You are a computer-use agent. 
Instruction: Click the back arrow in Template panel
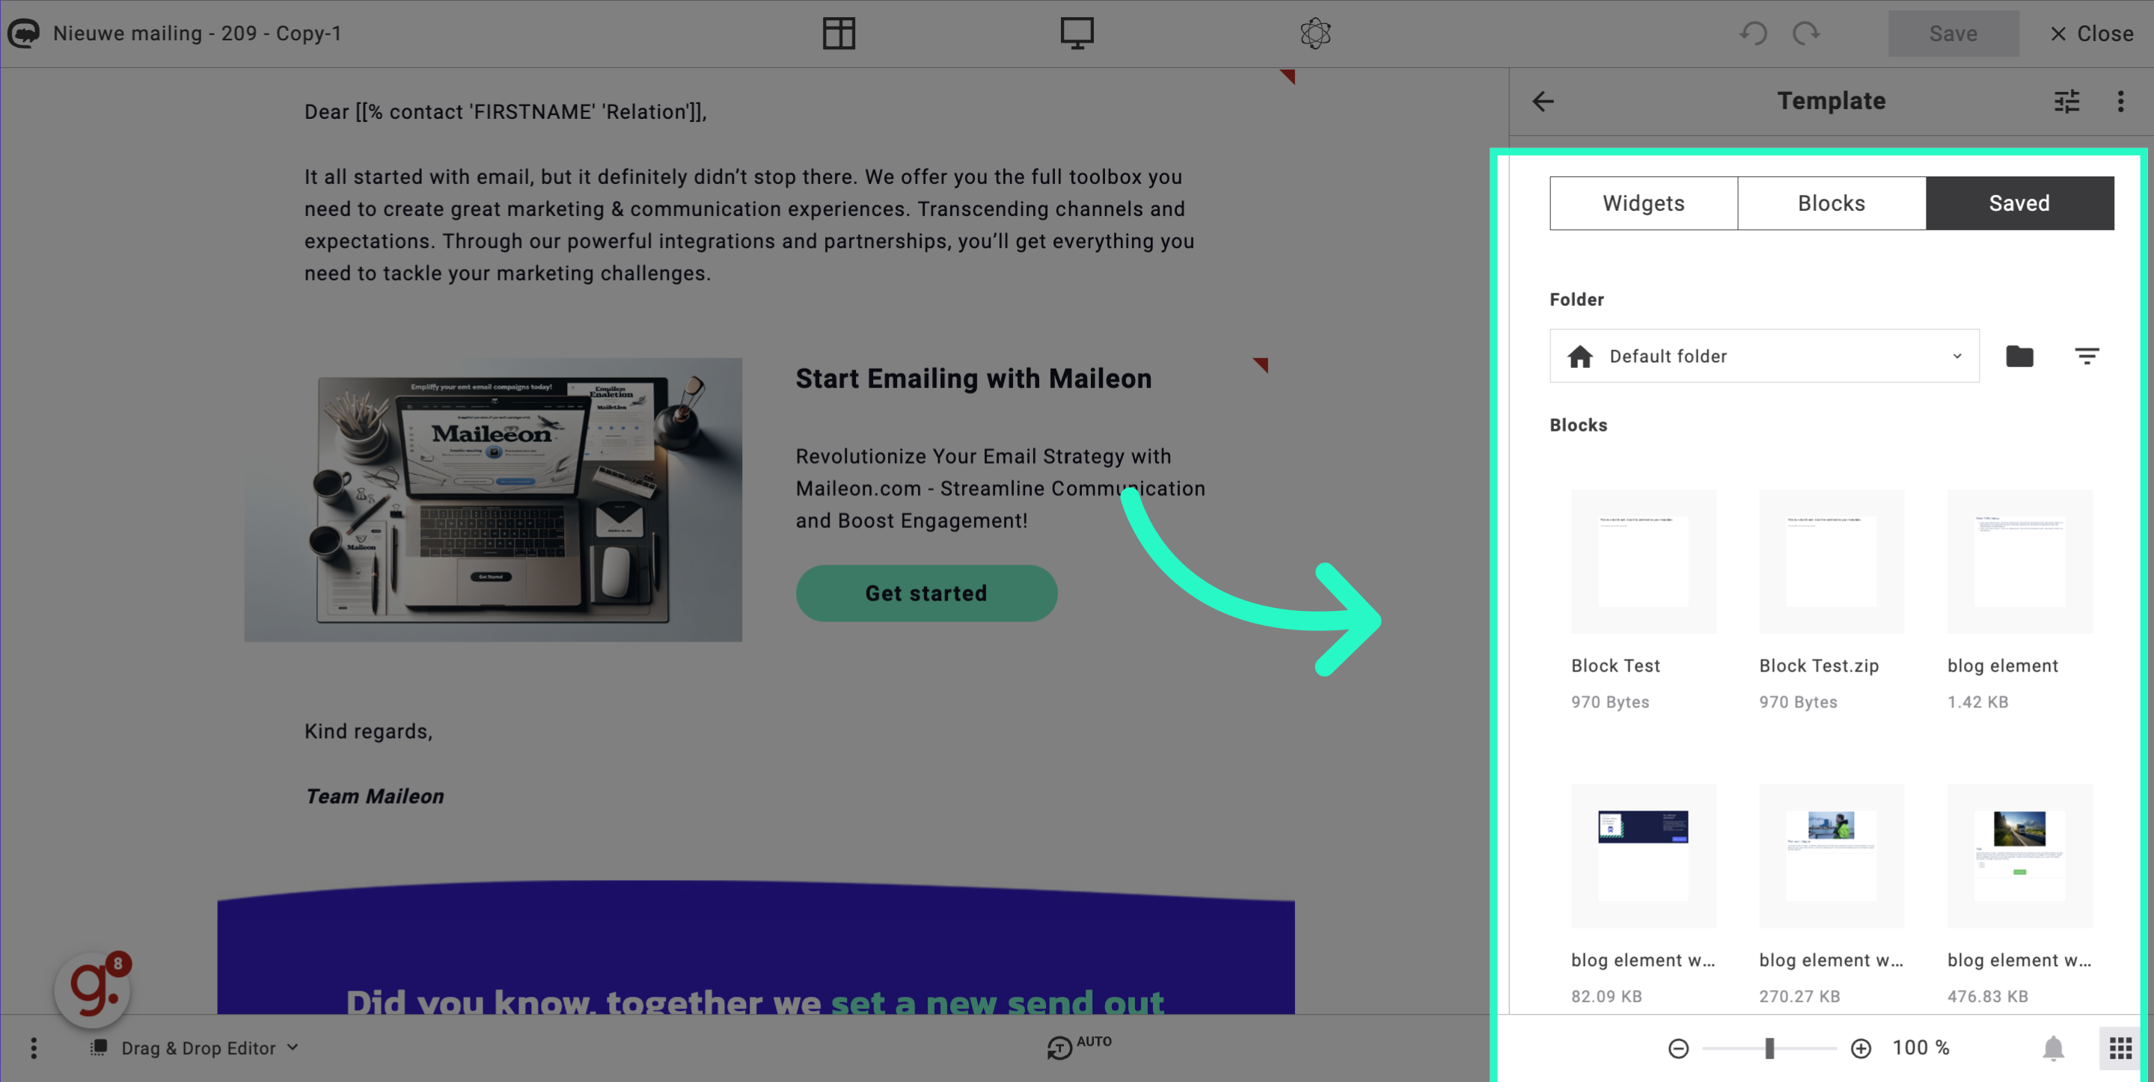(1543, 99)
